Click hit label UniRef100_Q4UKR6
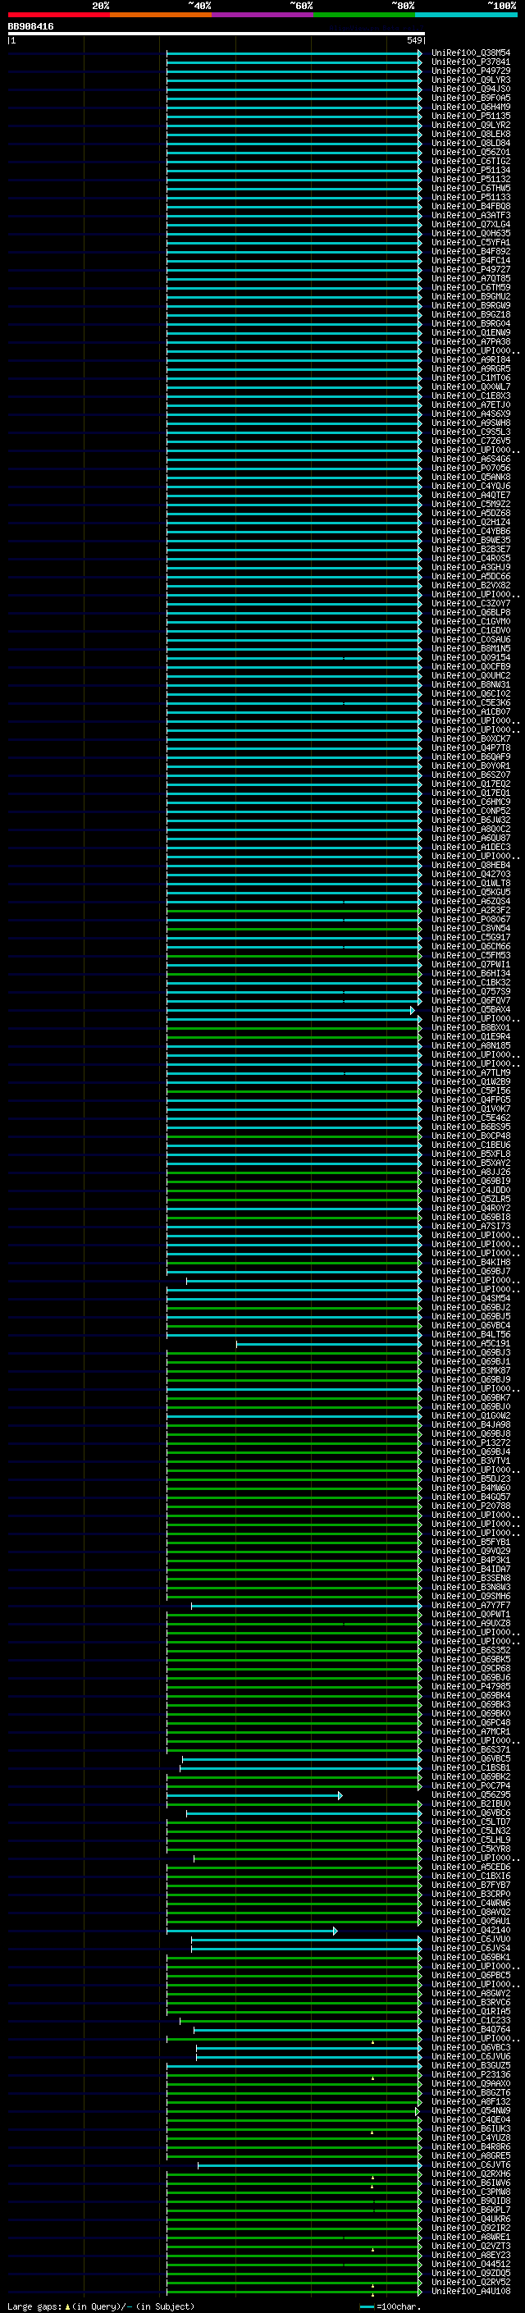Screen dimensions: 525x2313 coord(471,2220)
